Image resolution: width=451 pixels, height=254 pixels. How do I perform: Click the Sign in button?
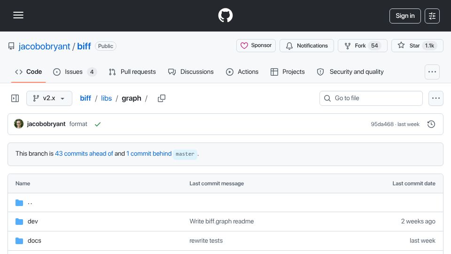pyautogui.click(x=405, y=16)
